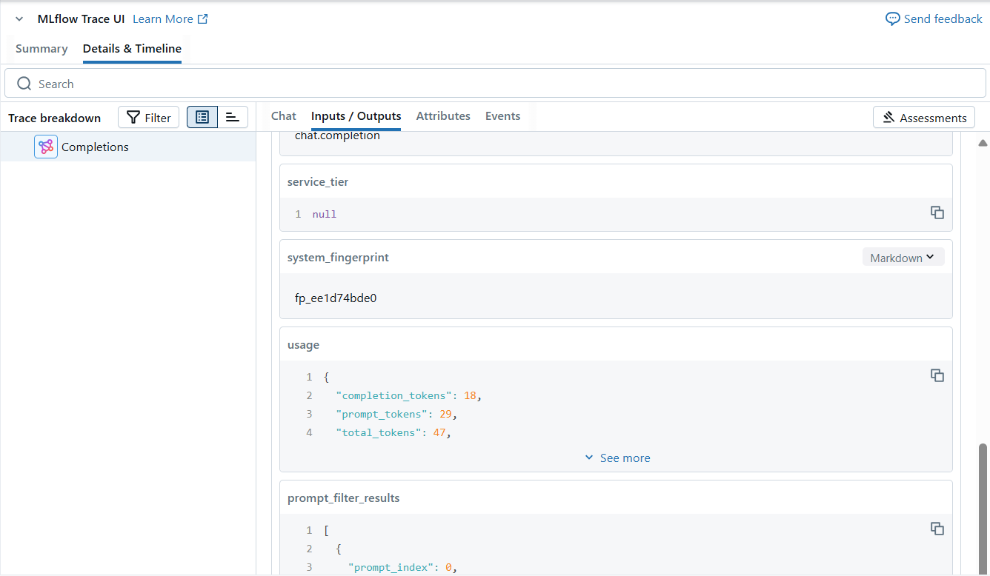990x576 pixels.
Task: Toggle the timeline bars view
Action: point(233,117)
